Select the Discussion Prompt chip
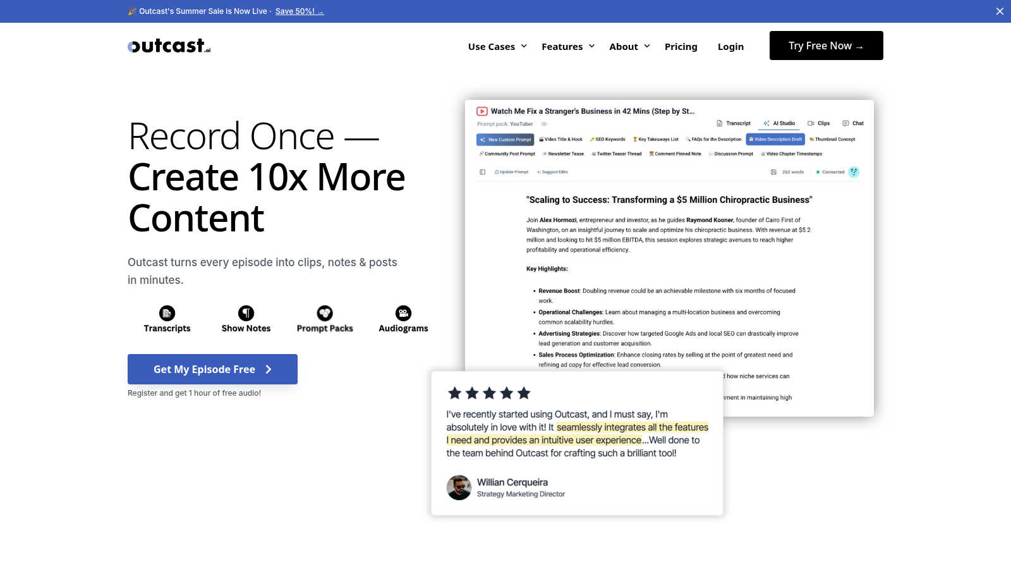 point(730,154)
